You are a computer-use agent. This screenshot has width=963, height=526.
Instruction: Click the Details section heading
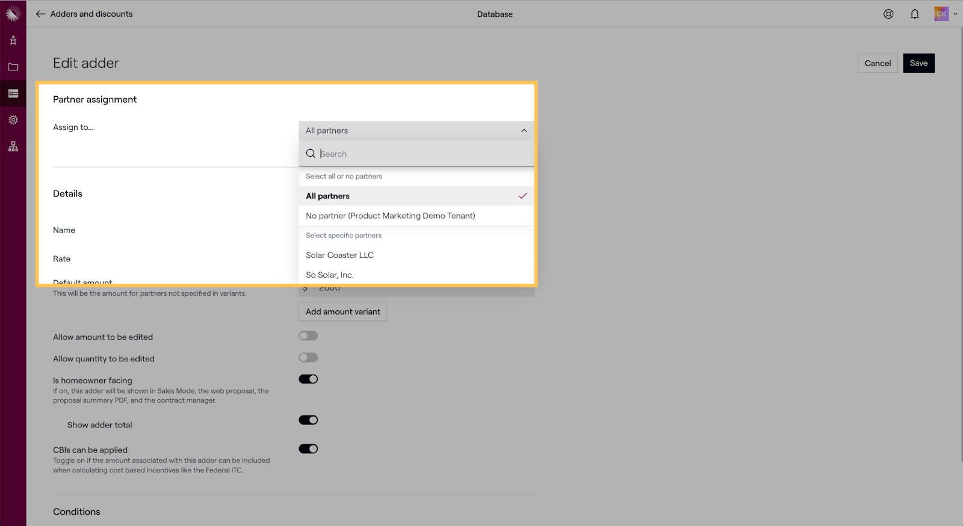tap(67, 194)
